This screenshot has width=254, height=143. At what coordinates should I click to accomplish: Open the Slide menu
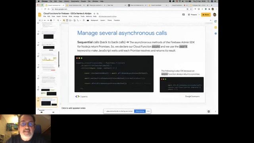tap(70, 17)
